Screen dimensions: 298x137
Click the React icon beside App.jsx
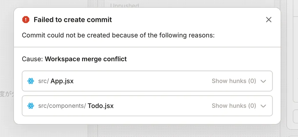[31, 81]
